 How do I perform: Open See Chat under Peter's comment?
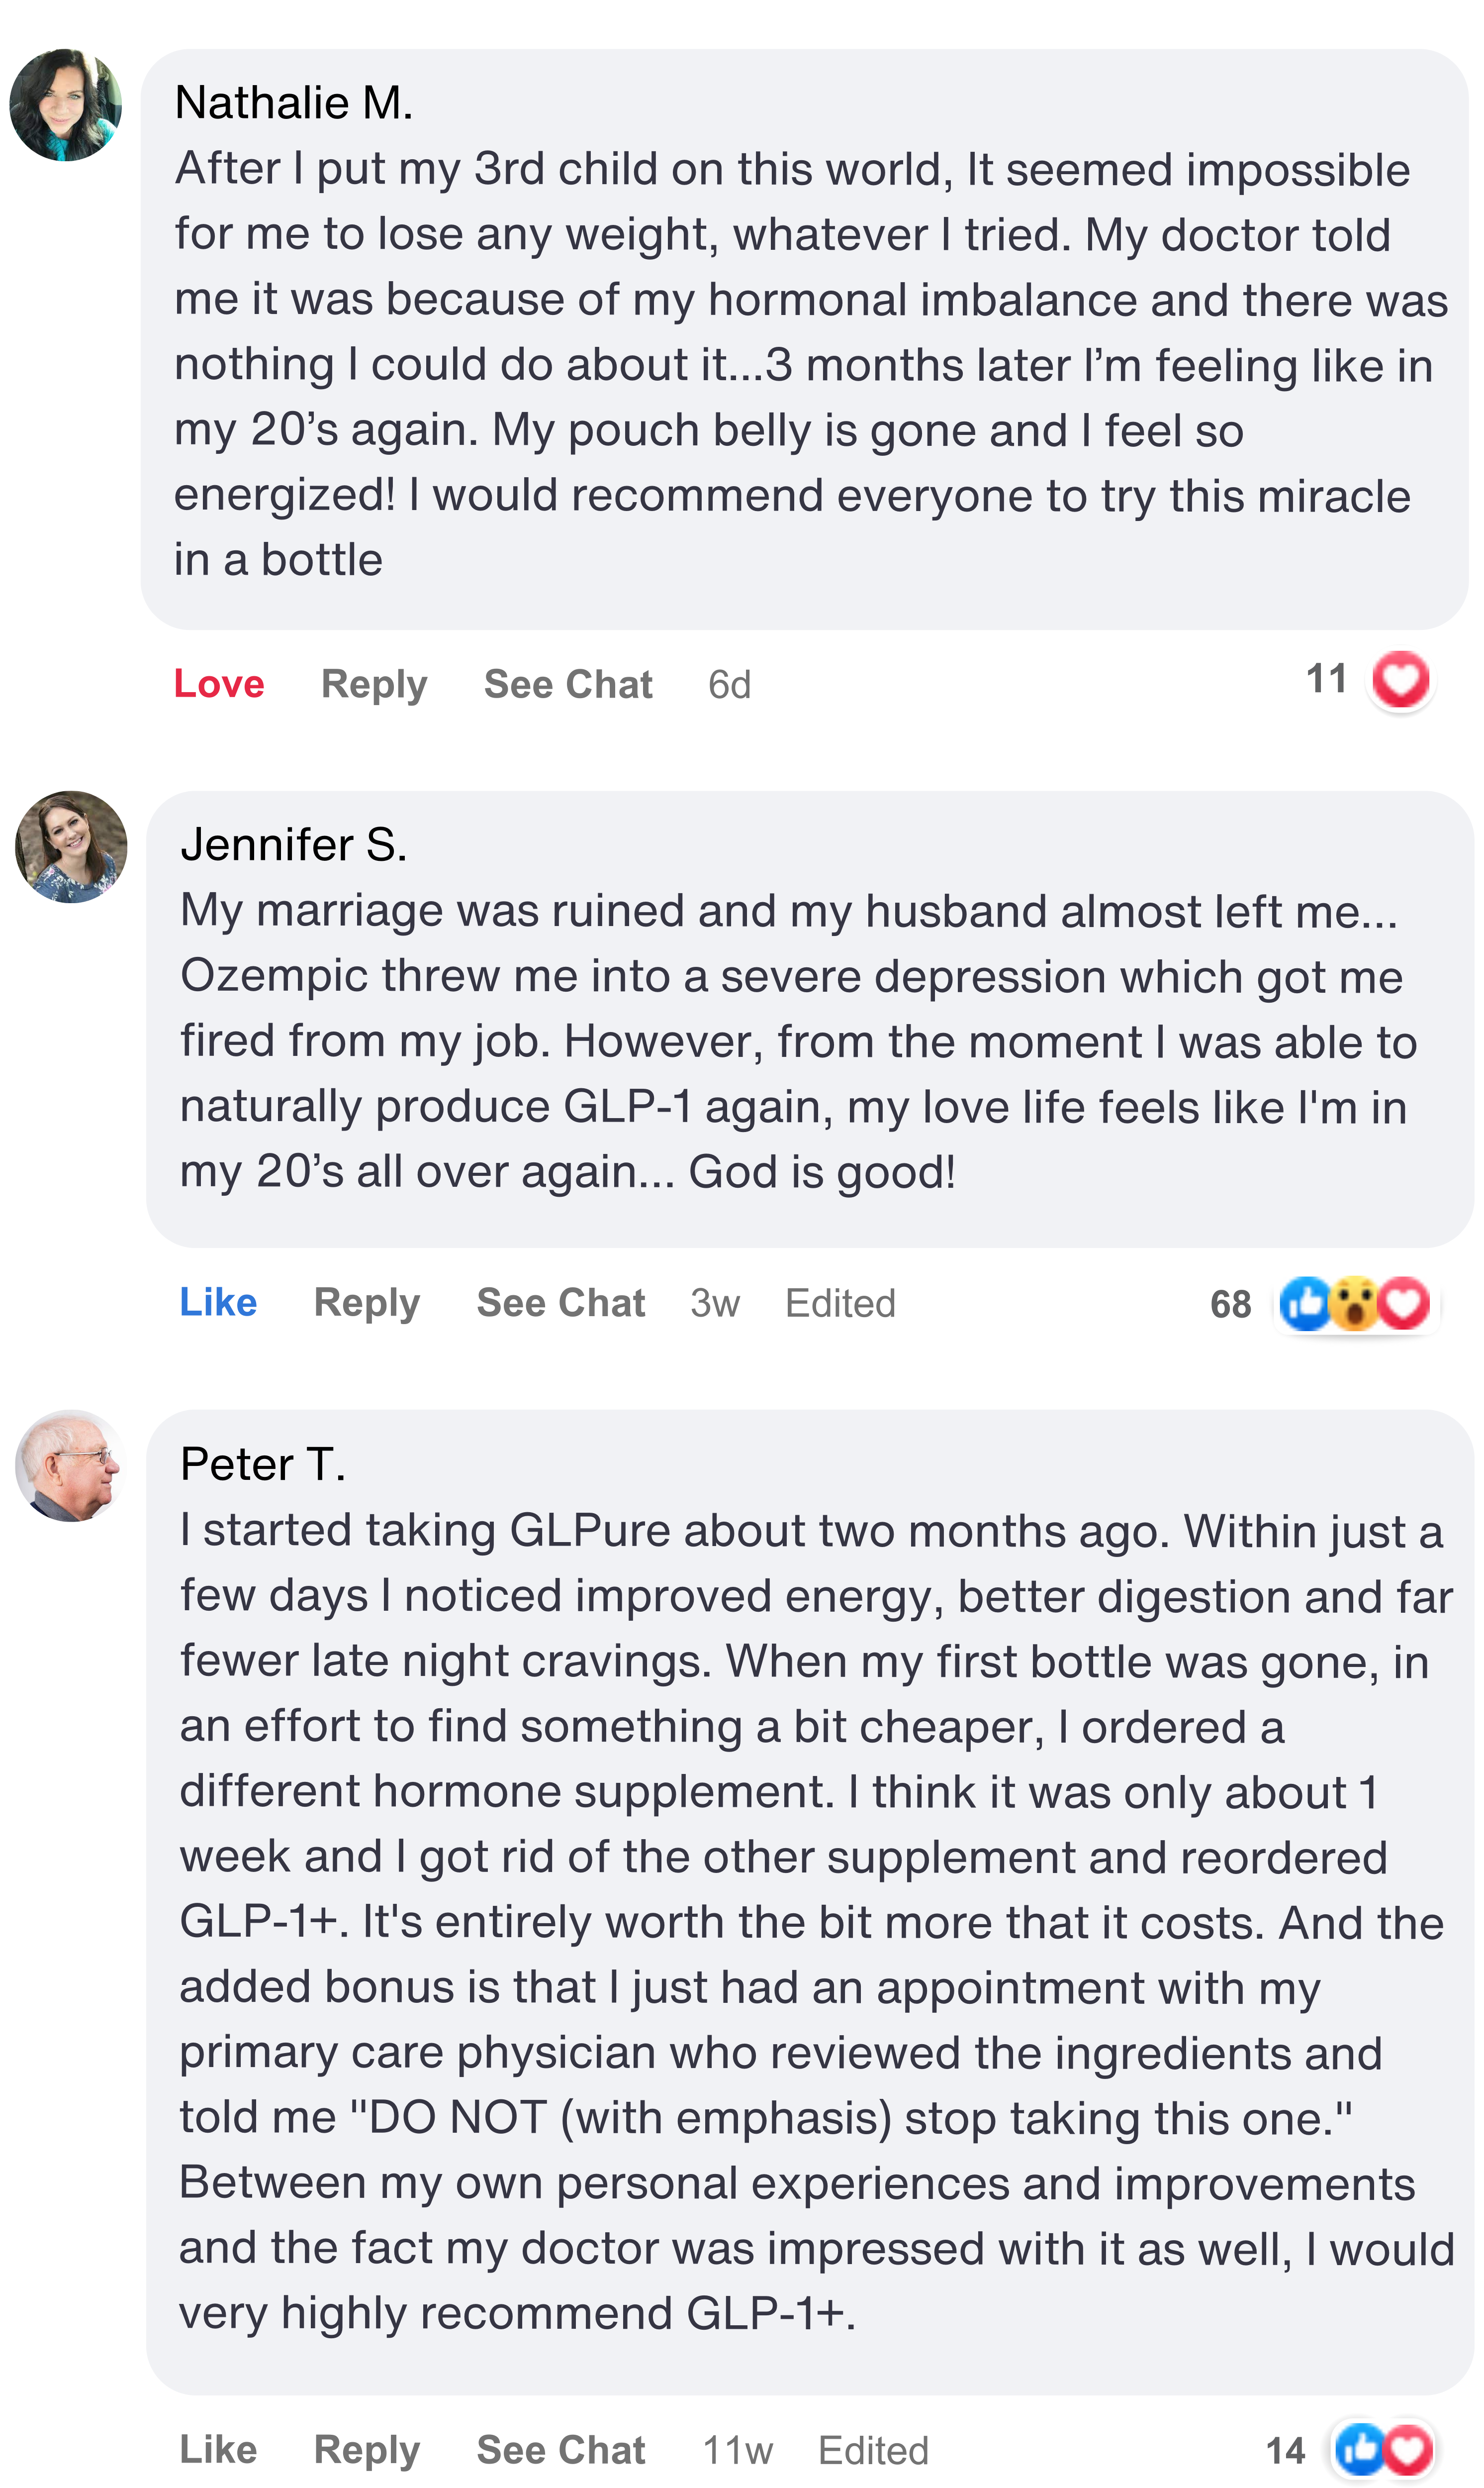561,2450
